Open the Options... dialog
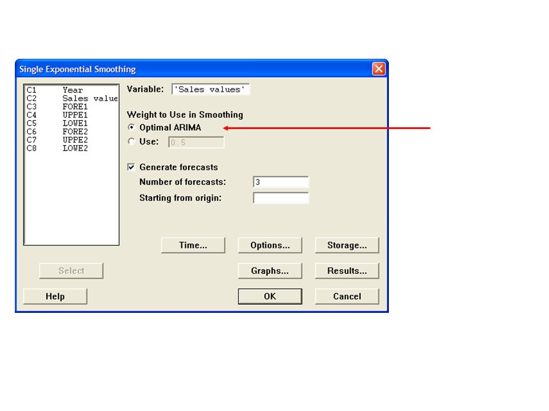This screenshot has width=549, height=411. 270,245
